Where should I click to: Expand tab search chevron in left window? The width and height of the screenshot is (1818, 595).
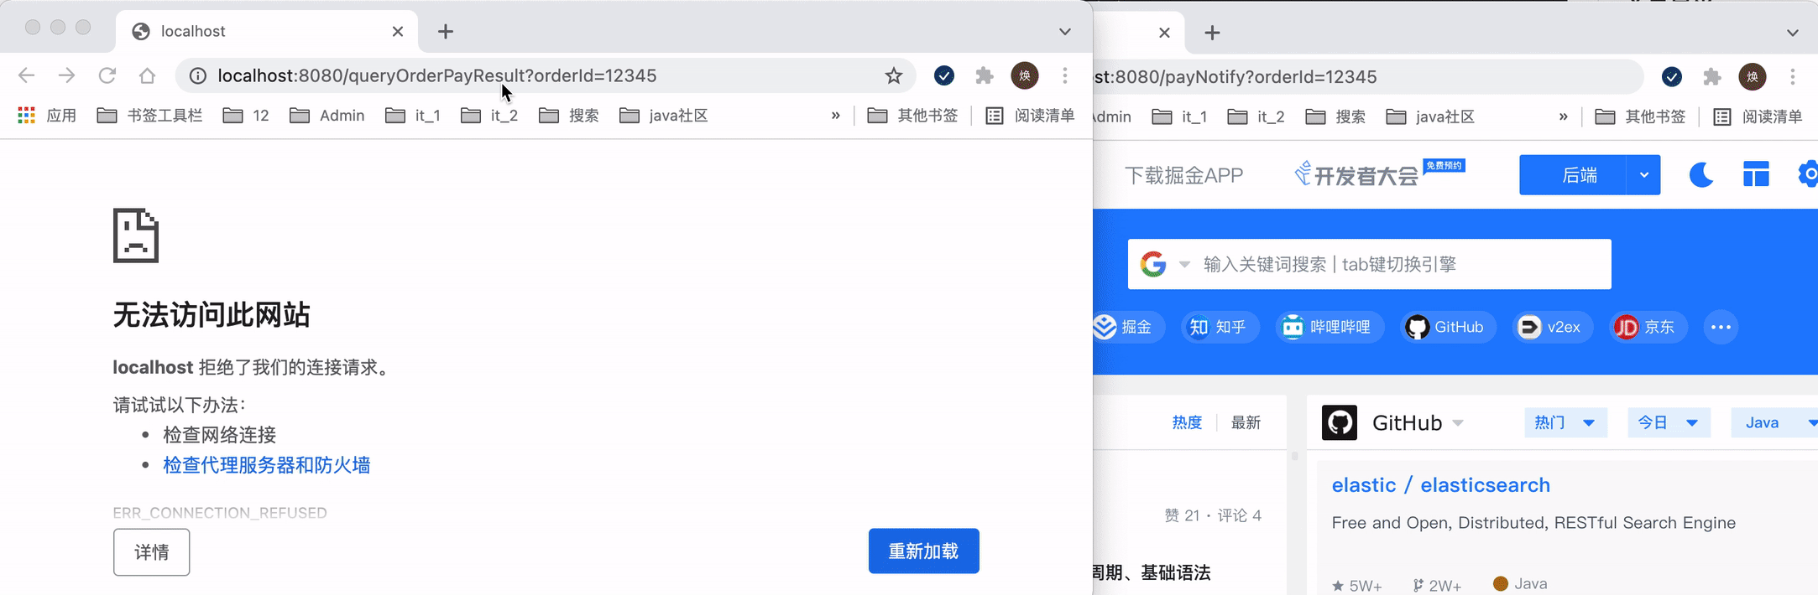[x=1065, y=32]
